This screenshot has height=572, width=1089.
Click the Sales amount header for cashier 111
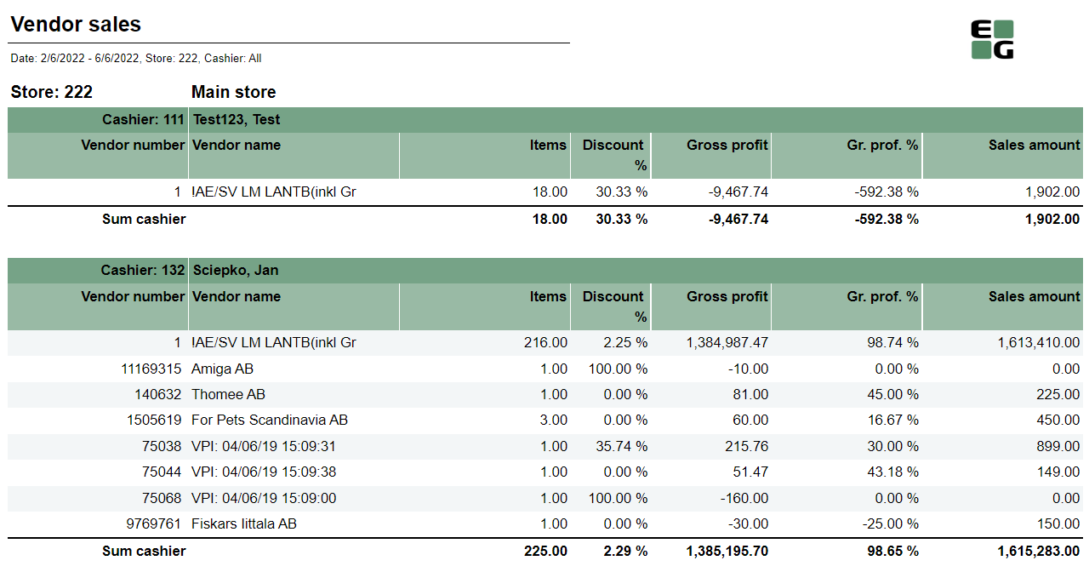(x=1034, y=145)
